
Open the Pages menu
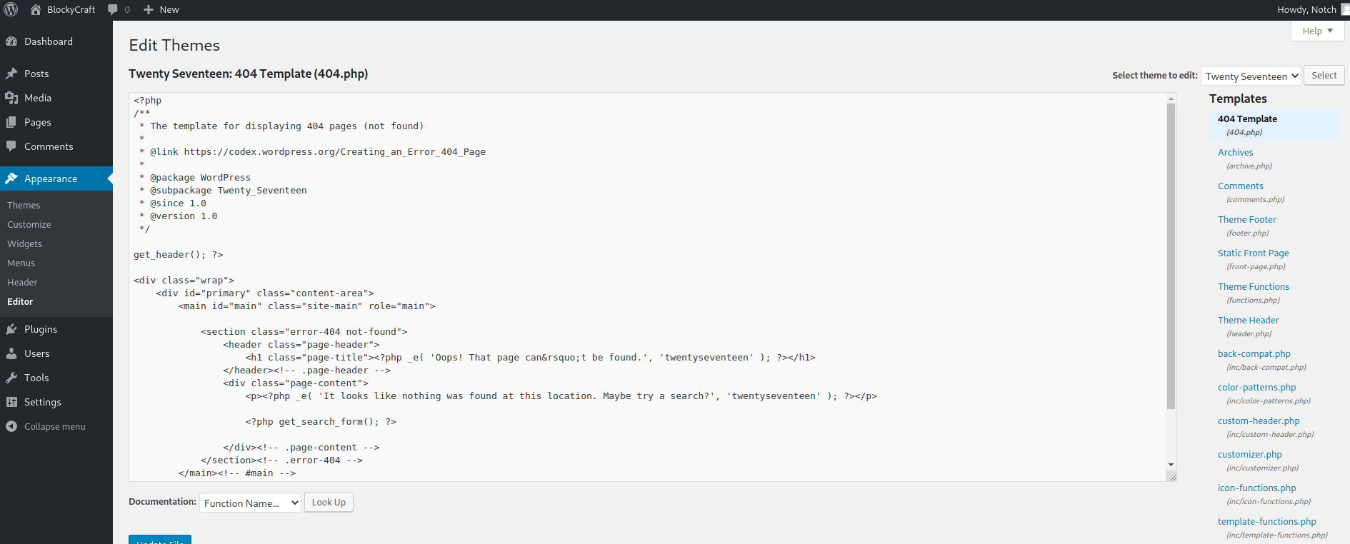click(x=56, y=122)
